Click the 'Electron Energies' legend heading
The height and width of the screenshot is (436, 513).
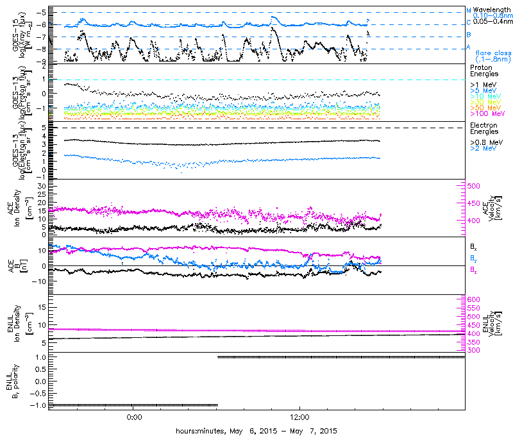coord(484,128)
